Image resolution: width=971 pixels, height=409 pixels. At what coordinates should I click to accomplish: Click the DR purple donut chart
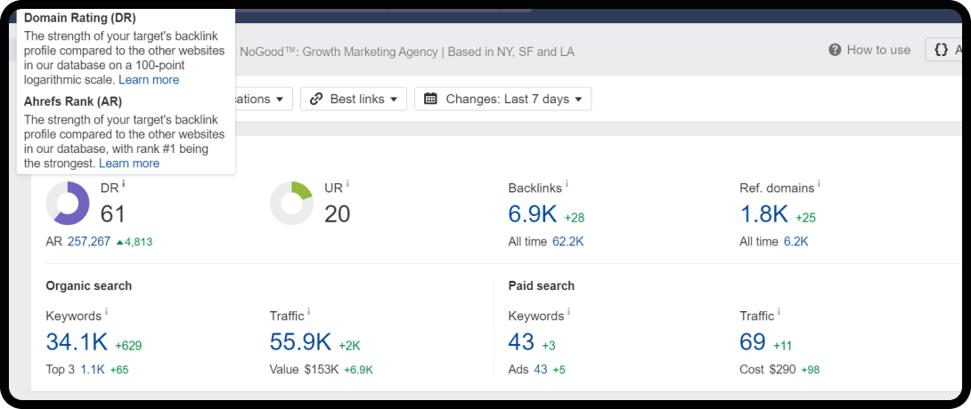tap(68, 204)
